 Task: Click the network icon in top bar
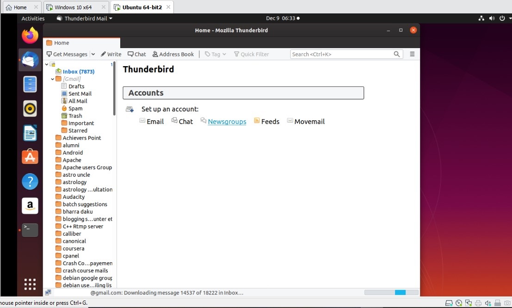point(481,18)
